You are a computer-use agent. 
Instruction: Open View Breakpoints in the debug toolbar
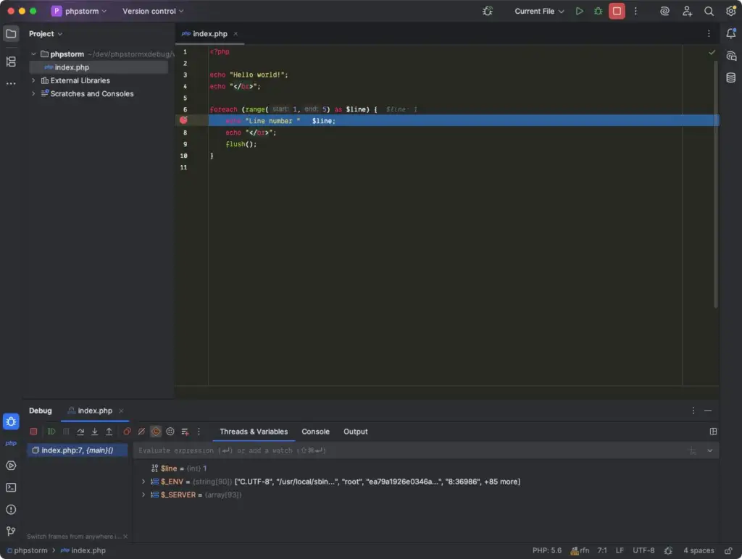(x=127, y=432)
